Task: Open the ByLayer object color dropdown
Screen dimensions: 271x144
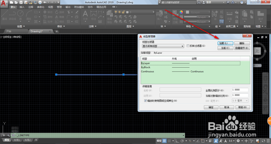Action: pos(197,12)
